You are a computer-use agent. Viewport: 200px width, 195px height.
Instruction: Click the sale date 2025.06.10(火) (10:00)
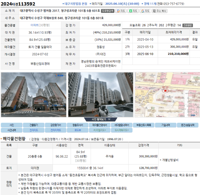tap(122, 4)
